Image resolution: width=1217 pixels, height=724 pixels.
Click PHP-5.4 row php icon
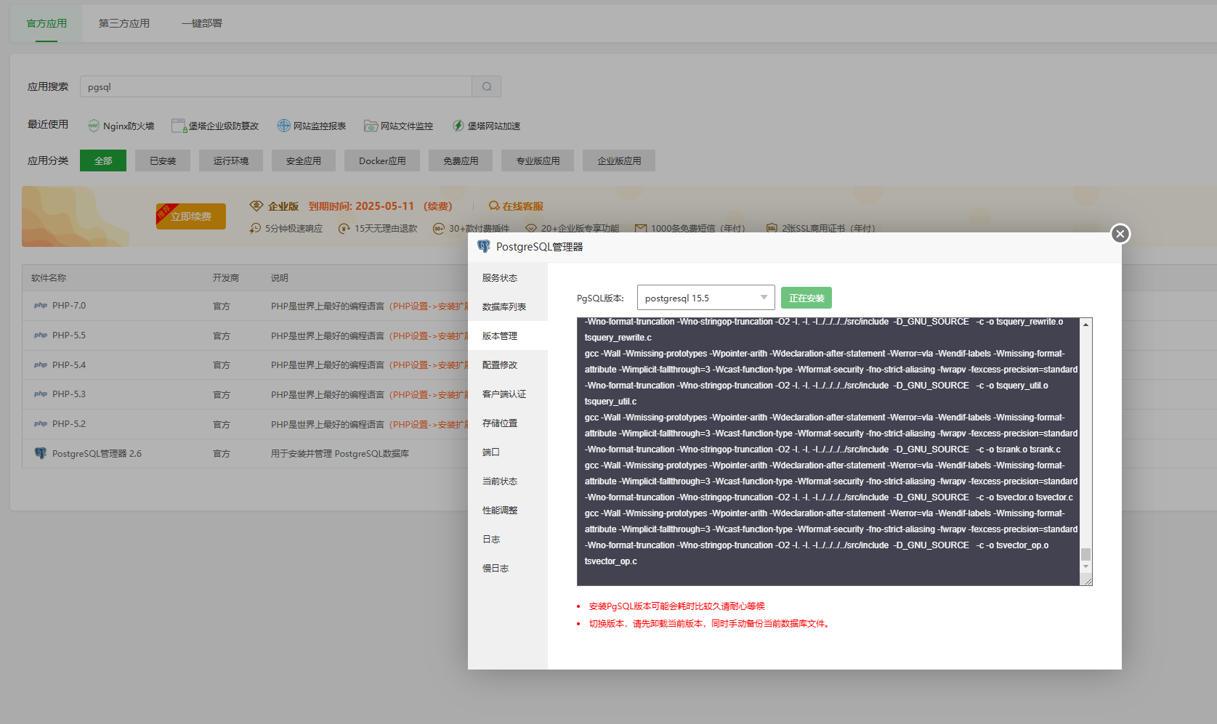(x=41, y=365)
